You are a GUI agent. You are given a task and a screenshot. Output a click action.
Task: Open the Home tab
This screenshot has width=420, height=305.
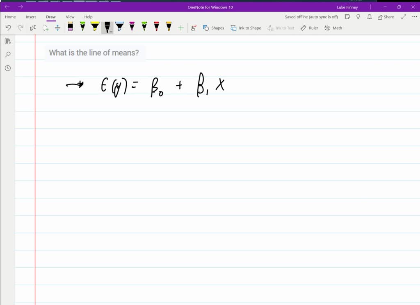(10, 17)
